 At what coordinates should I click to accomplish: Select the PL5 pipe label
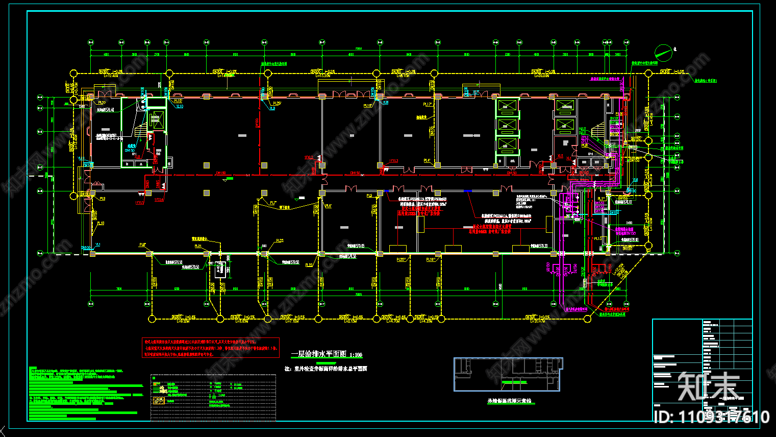click(369, 196)
